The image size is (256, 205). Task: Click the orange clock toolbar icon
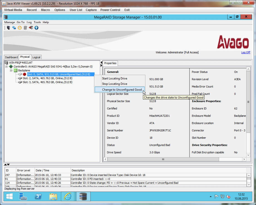click(19, 28)
